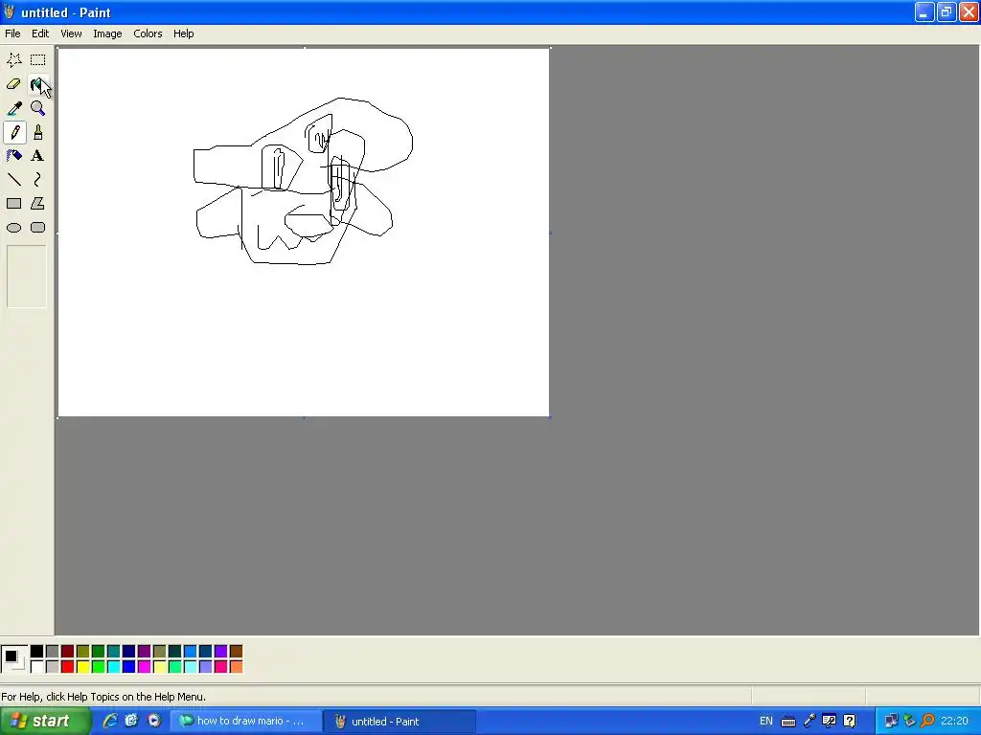The image size is (981, 735).
Task: Pick the black palette swatch
Action: 37,652
